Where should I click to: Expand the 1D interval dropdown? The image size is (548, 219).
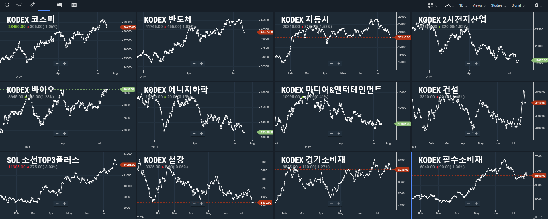click(463, 5)
